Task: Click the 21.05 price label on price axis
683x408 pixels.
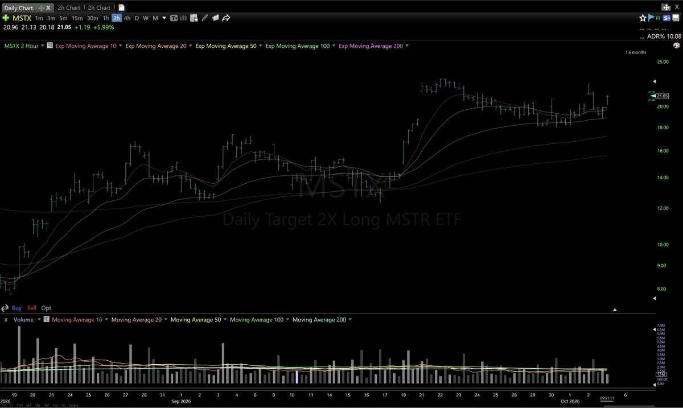Action: [662, 96]
